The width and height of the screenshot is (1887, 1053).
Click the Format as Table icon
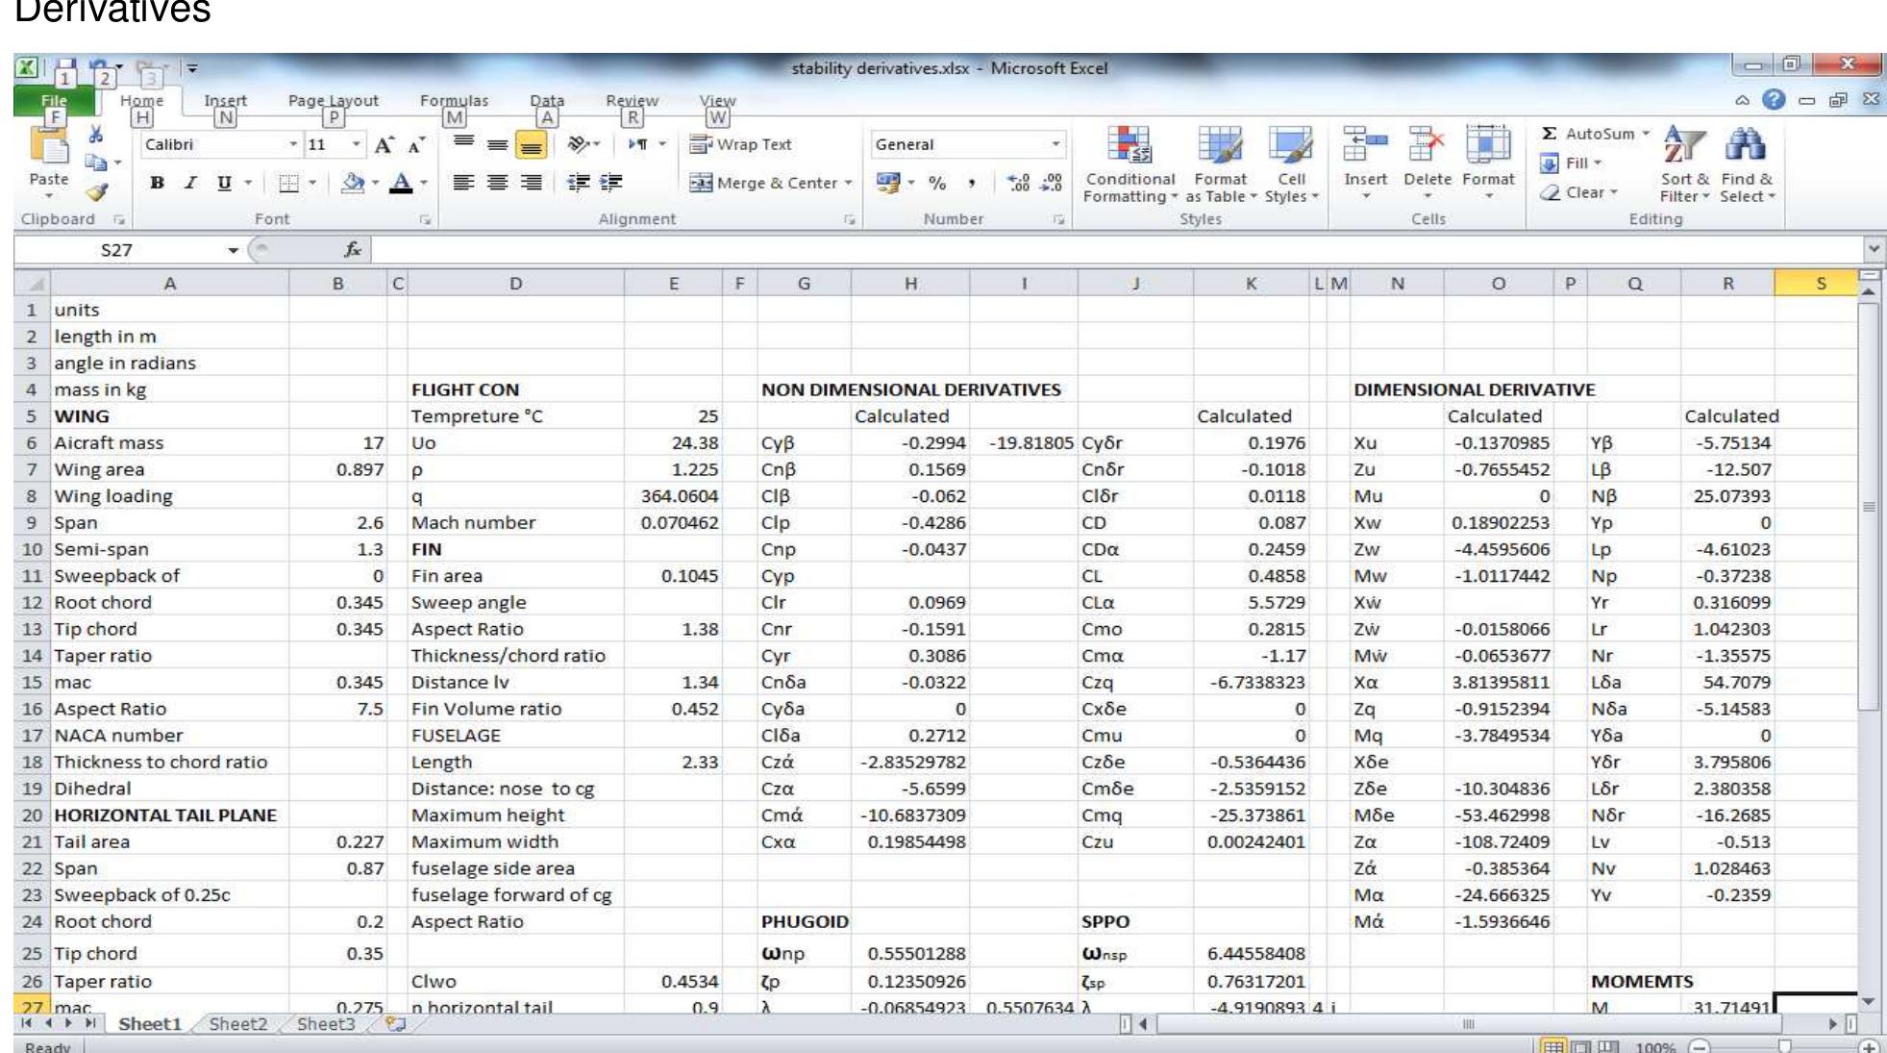pos(1219,145)
